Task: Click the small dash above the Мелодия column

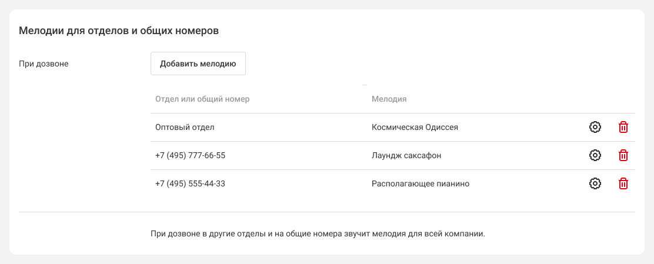Action: coord(365,85)
